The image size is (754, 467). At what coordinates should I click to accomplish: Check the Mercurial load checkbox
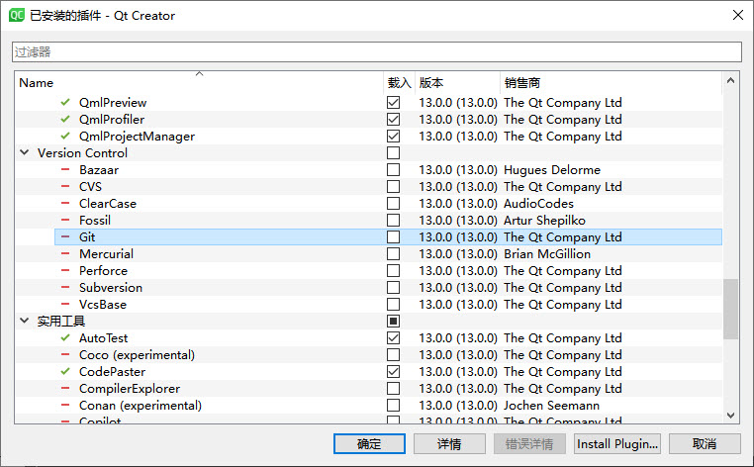pos(394,254)
